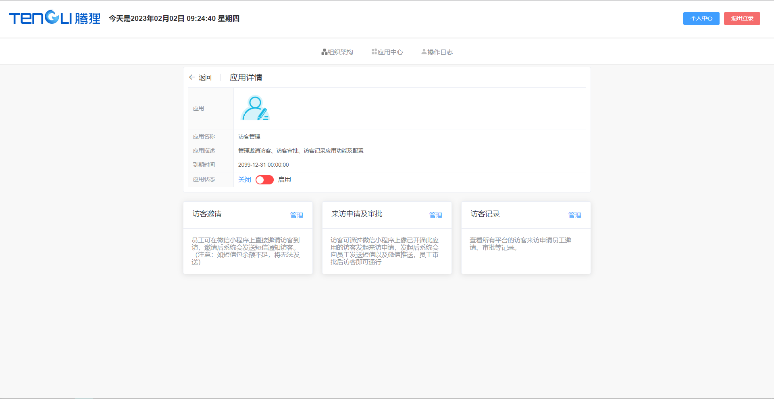Open 应用中心 navigation tab

[387, 52]
